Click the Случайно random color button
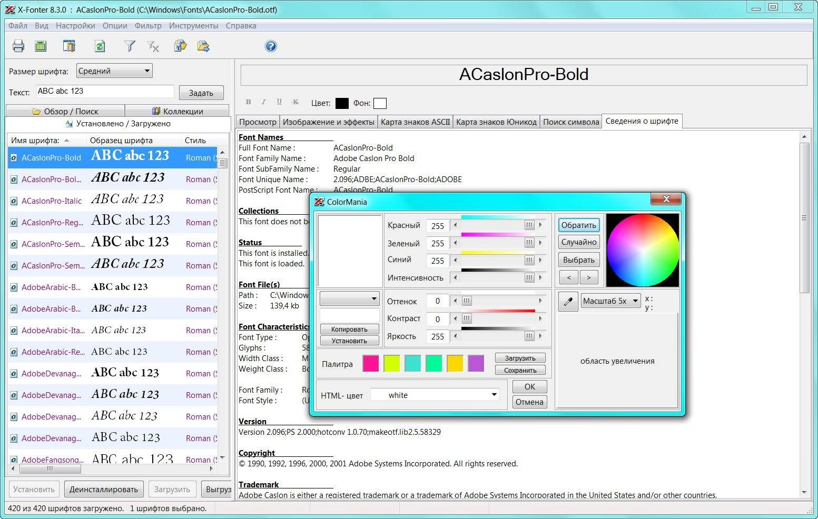 579,242
